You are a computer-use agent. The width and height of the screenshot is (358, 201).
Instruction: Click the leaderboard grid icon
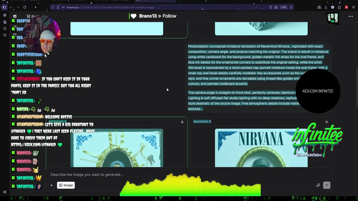(x=15, y=16)
